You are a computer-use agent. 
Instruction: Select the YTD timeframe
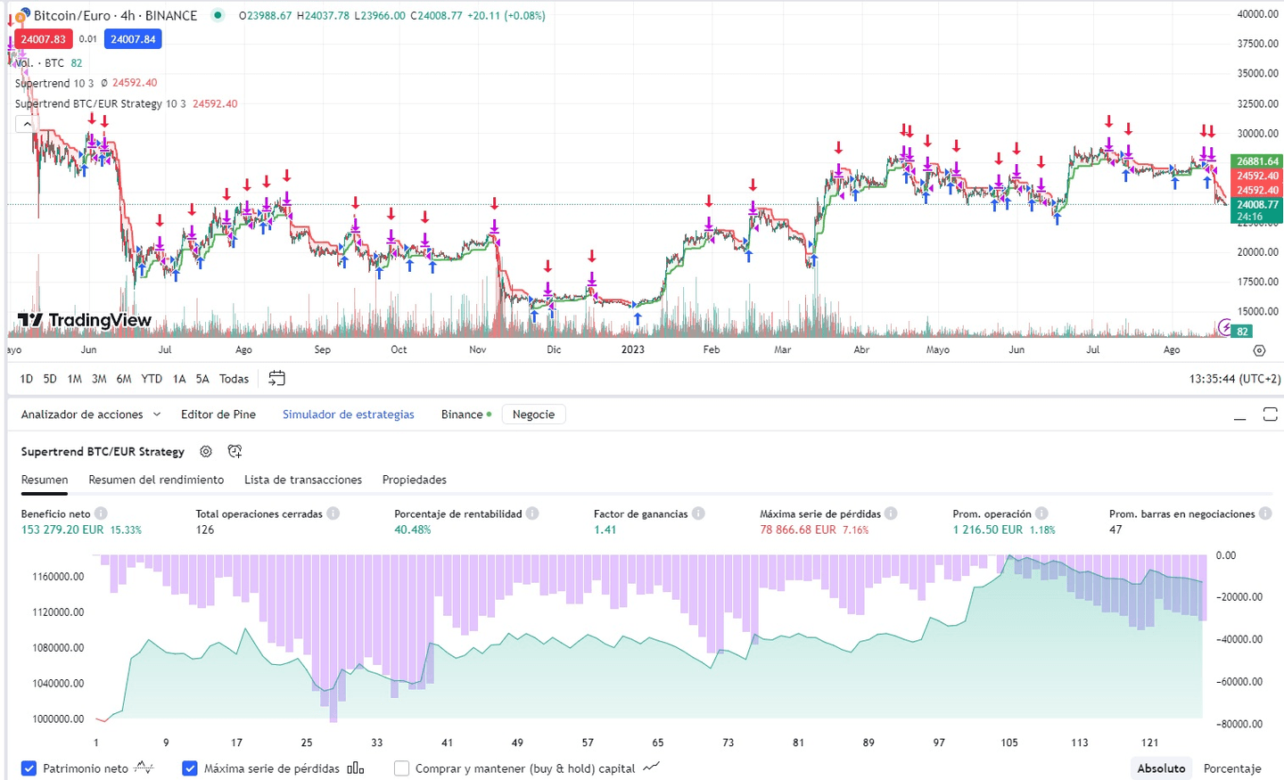click(152, 379)
